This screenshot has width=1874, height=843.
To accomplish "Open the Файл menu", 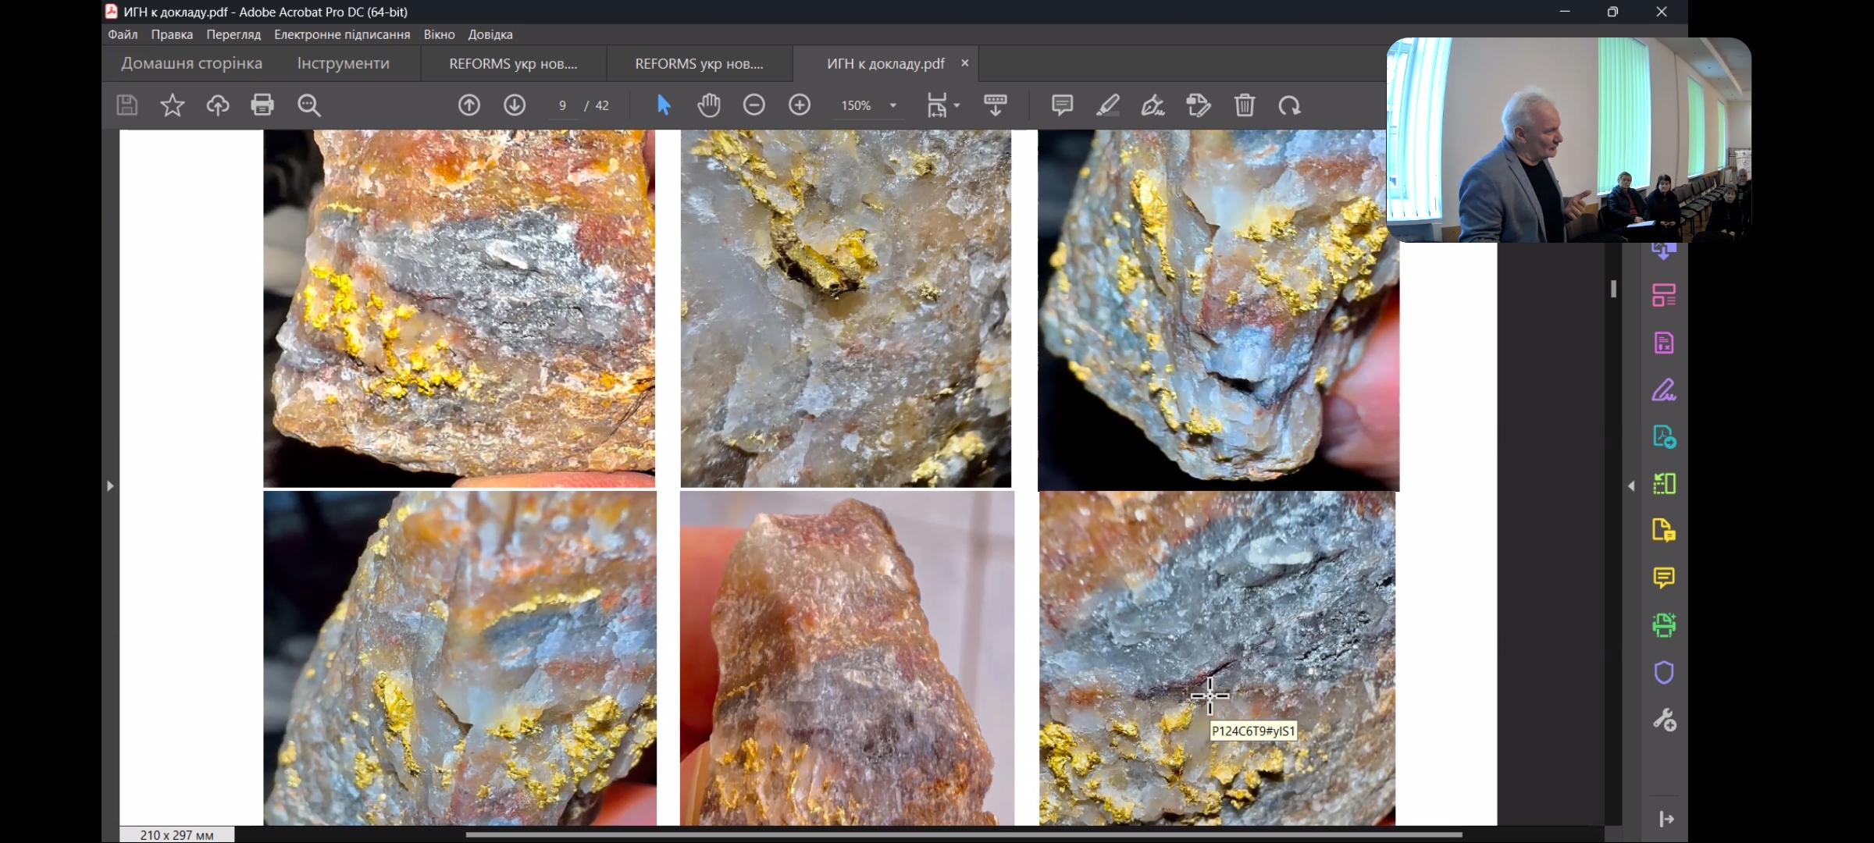I will click(123, 34).
